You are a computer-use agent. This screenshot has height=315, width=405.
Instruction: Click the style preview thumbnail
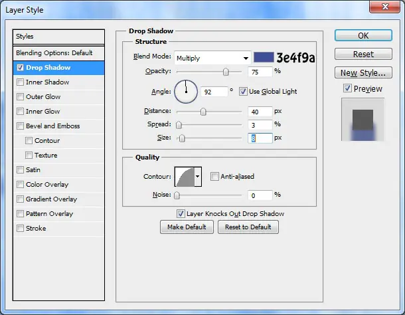click(363, 120)
